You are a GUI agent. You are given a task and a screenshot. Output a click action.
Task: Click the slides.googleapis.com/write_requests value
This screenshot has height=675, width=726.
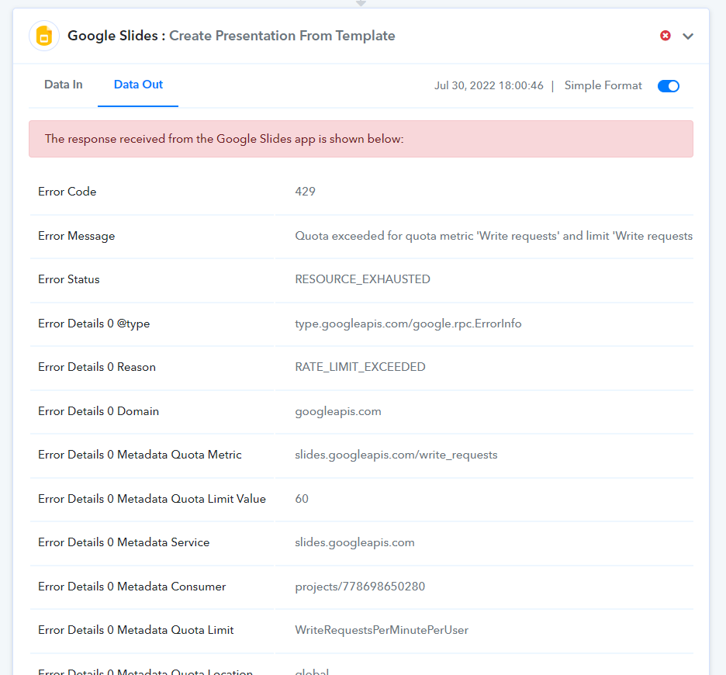coord(396,455)
